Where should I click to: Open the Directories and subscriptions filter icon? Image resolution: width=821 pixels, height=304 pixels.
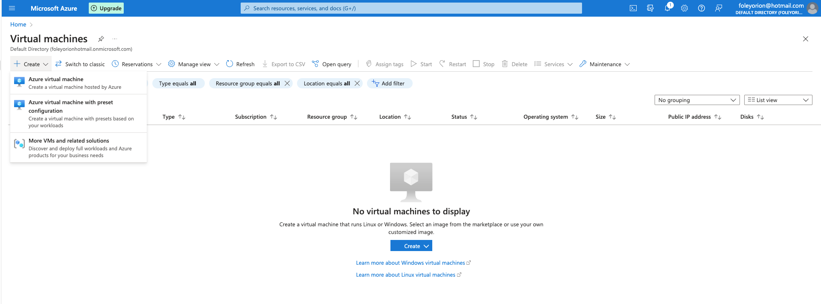[x=650, y=8]
